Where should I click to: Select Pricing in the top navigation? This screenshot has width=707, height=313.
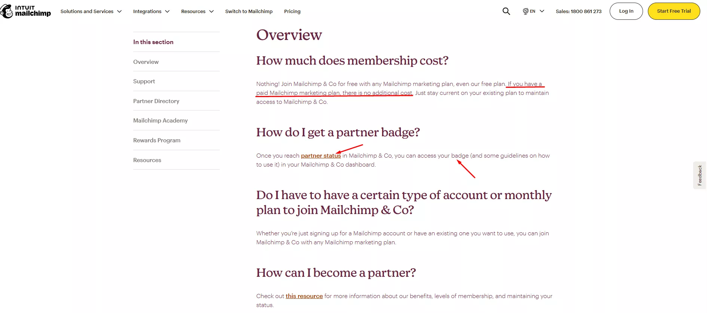(292, 11)
